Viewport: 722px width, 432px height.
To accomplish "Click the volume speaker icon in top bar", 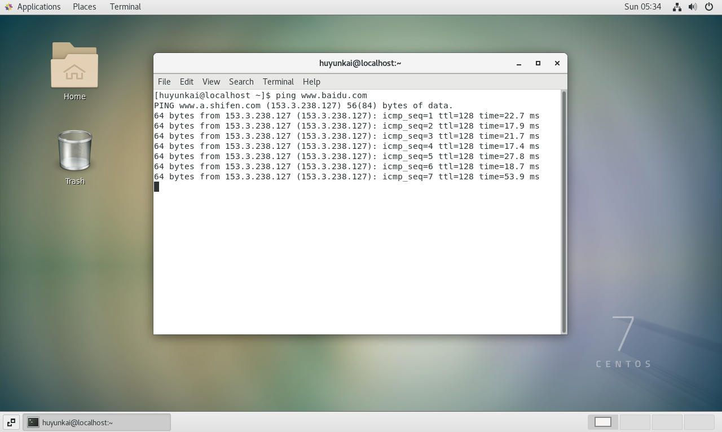I will (x=693, y=7).
